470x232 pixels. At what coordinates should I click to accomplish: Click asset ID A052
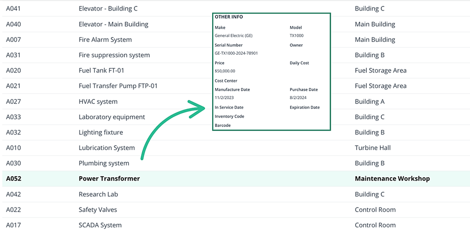(13, 179)
